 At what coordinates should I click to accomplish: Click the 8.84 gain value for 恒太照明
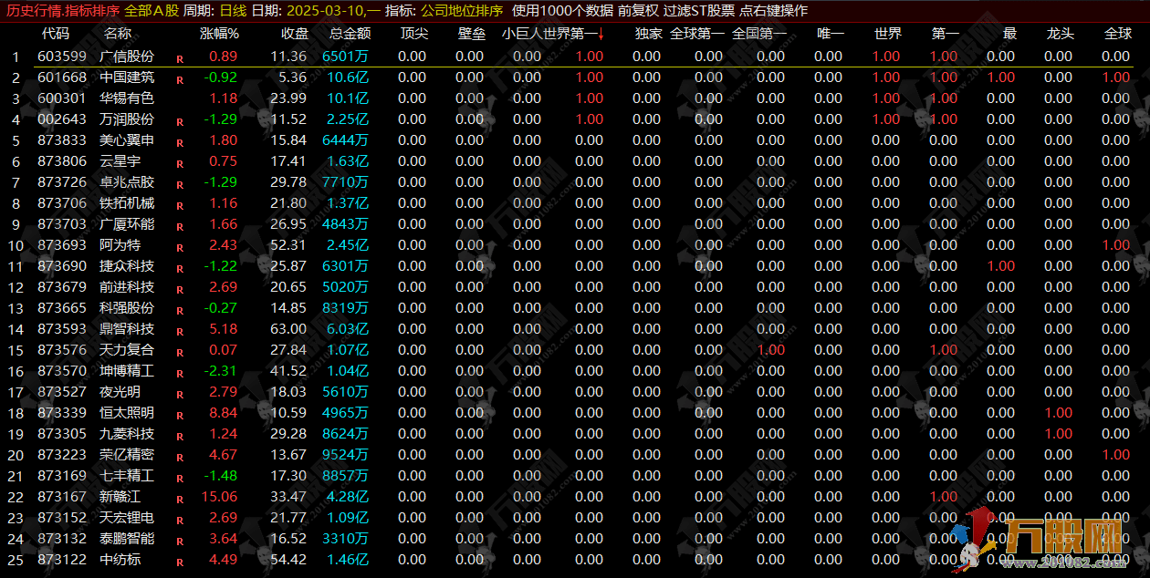coord(224,413)
